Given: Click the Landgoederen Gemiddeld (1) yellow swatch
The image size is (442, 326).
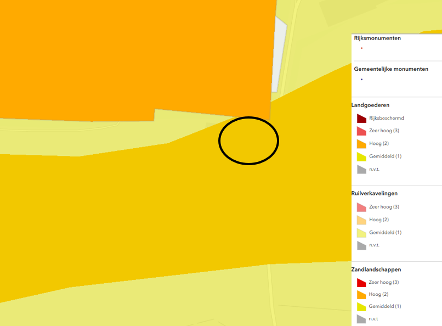Looking at the screenshot, I should pyautogui.click(x=361, y=156).
